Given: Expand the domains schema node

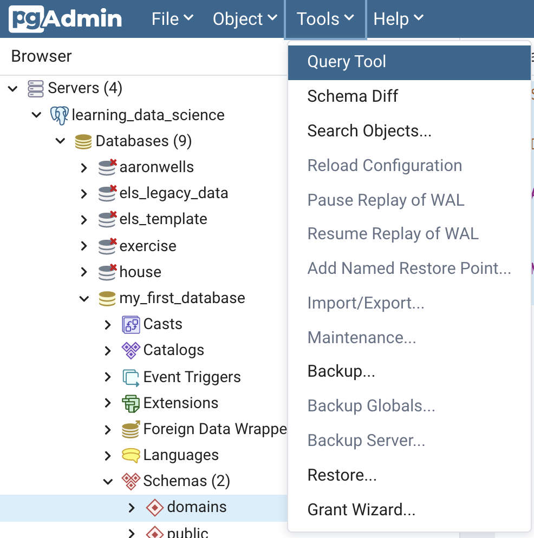Looking at the screenshot, I should click(132, 508).
